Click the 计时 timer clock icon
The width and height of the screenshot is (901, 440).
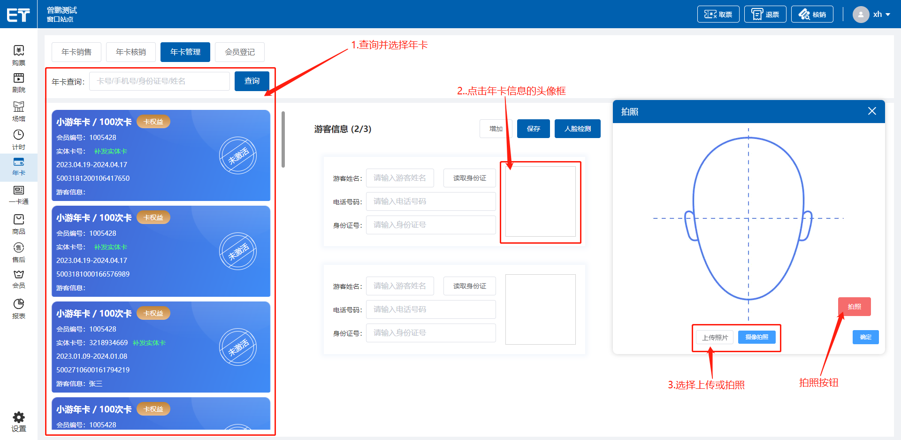tap(19, 135)
